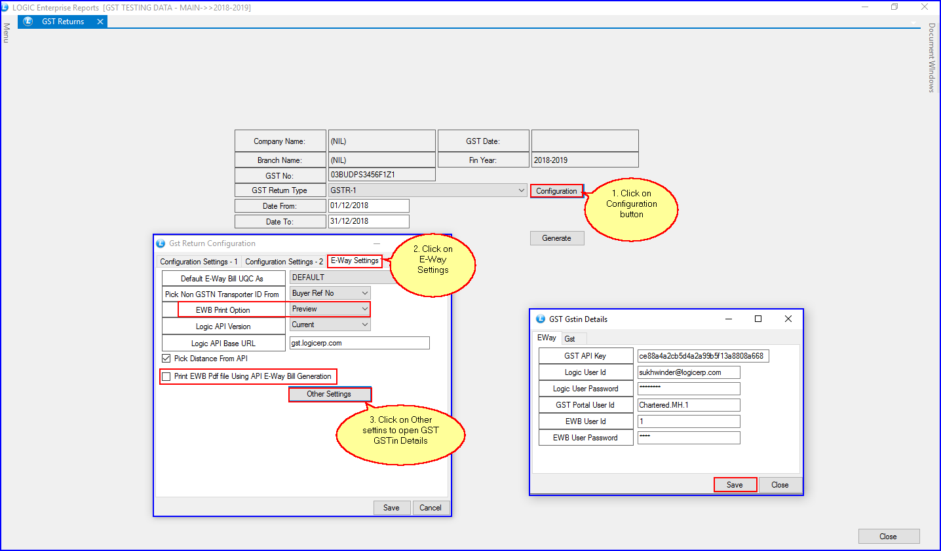The image size is (941, 551).
Task: Cancel the Gst Return Configuration dialog
Action: (431, 508)
